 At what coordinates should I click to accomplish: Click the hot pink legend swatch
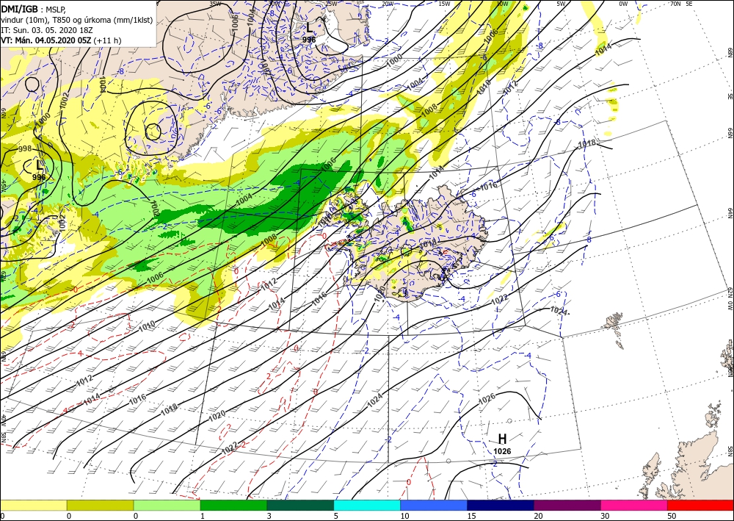click(634, 506)
